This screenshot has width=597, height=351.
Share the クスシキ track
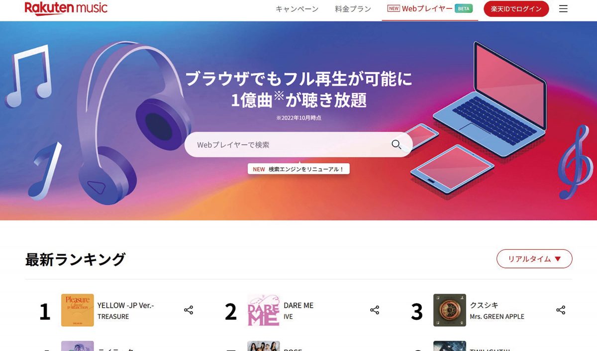tap(561, 310)
